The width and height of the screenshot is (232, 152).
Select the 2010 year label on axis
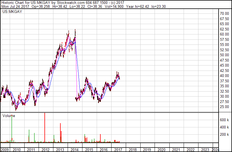coord(16,150)
